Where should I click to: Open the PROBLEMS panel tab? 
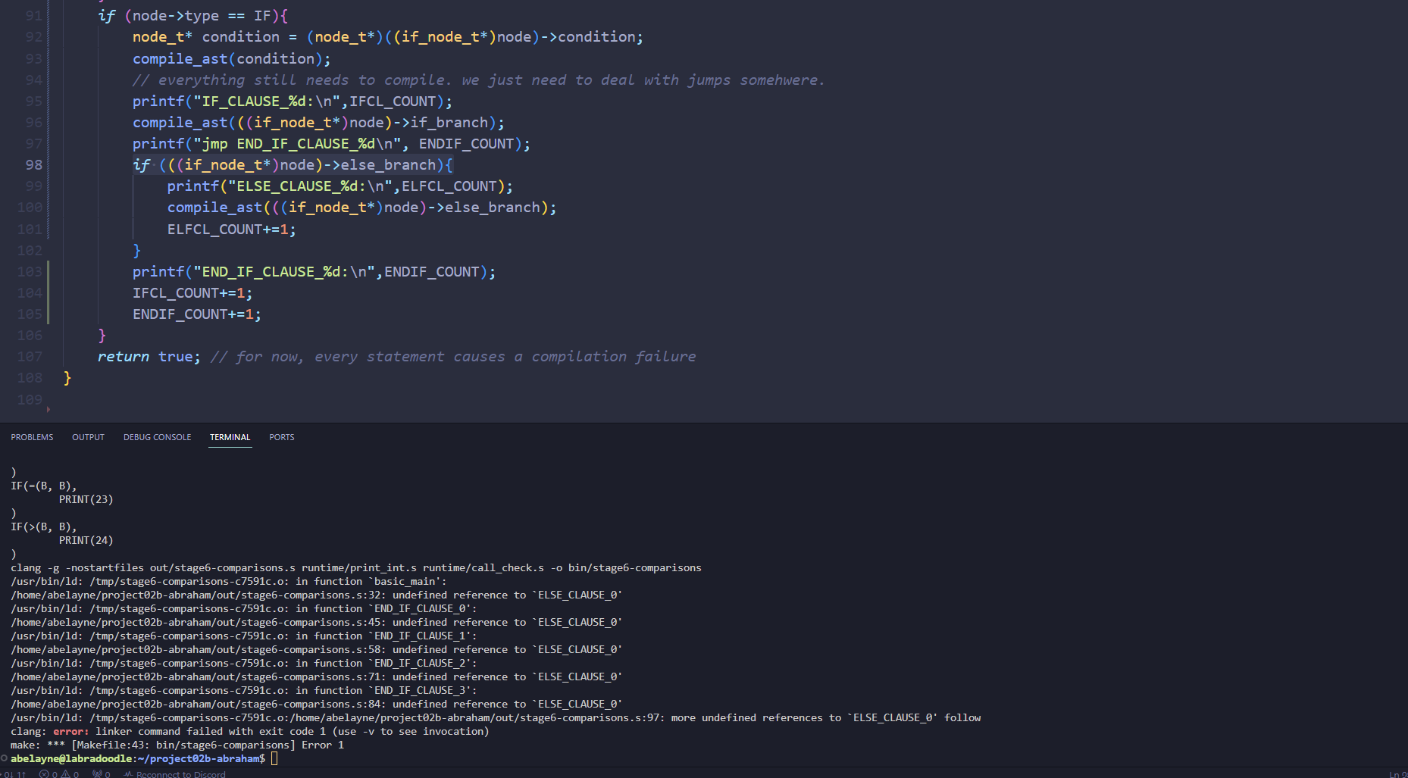tap(32, 437)
